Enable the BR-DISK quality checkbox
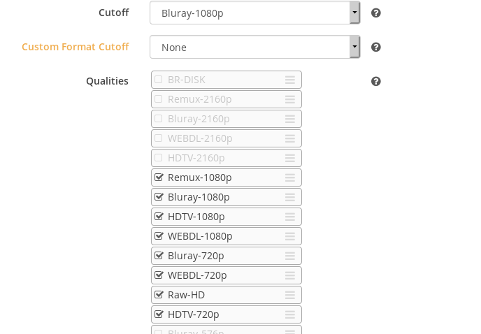Image resolution: width=481 pixels, height=334 pixels. coord(159,80)
